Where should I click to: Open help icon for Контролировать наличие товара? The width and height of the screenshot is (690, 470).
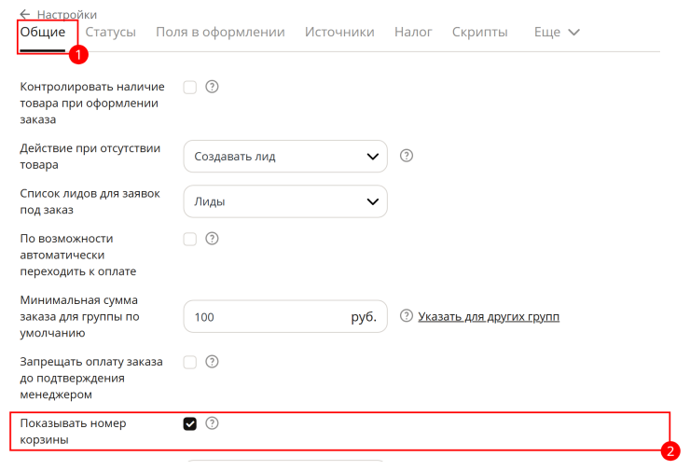(x=212, y=87)
